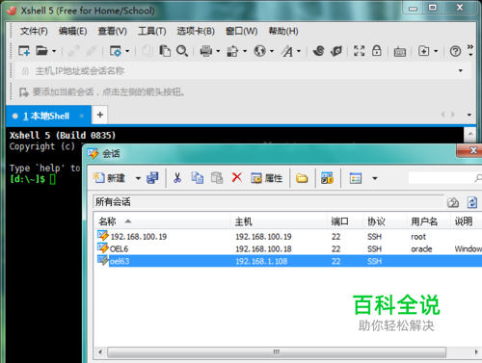Click the font letter A icon
Image resolution: width=482 pixels, height=363 pixels.
coord(287,51)
